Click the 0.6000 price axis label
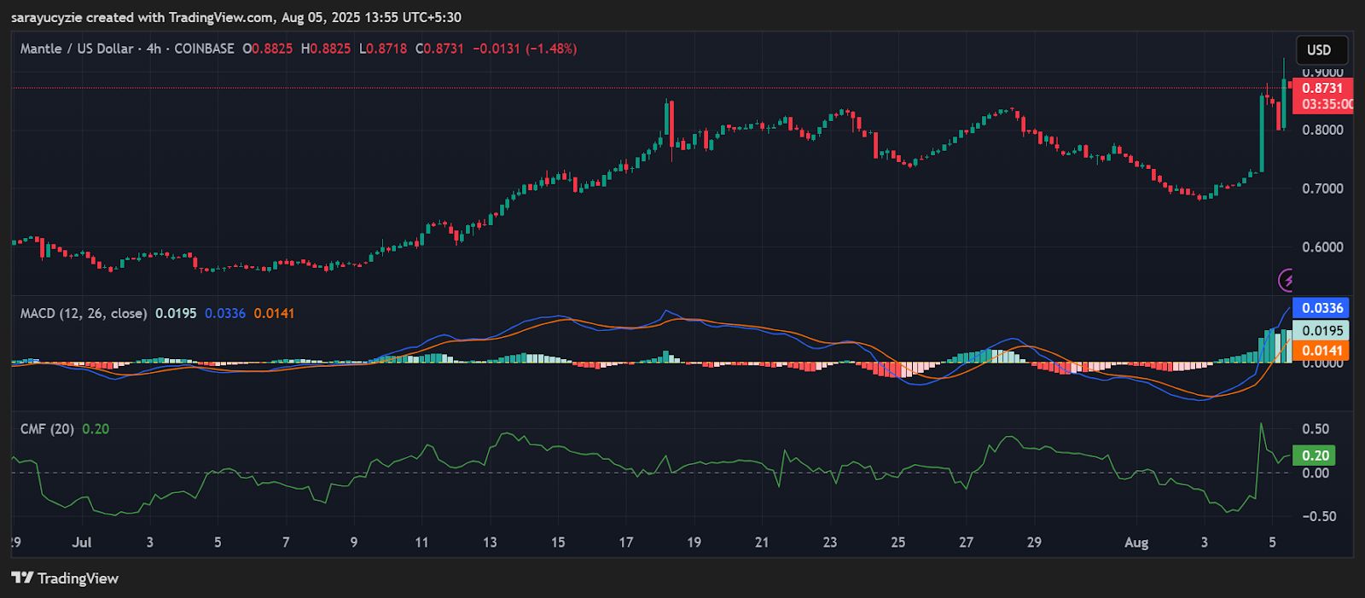 [x=1322, y=247]
